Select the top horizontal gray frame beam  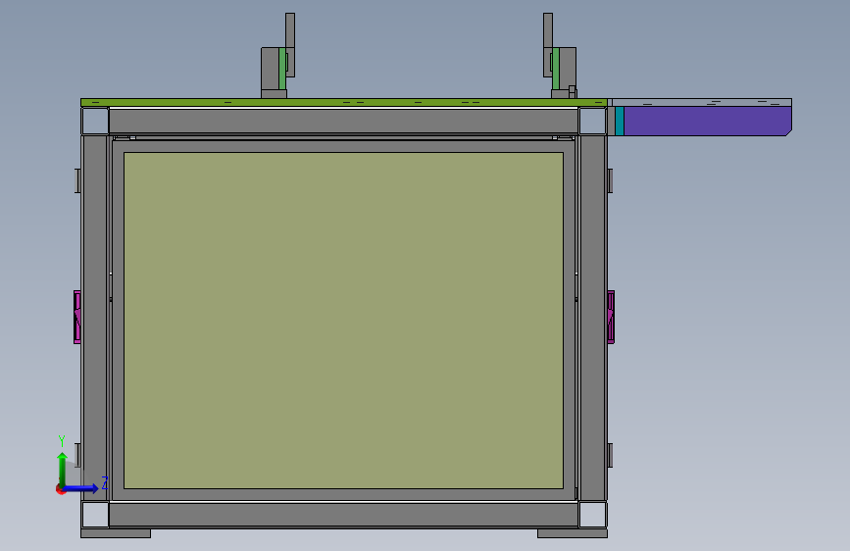[x=344, y=122]
